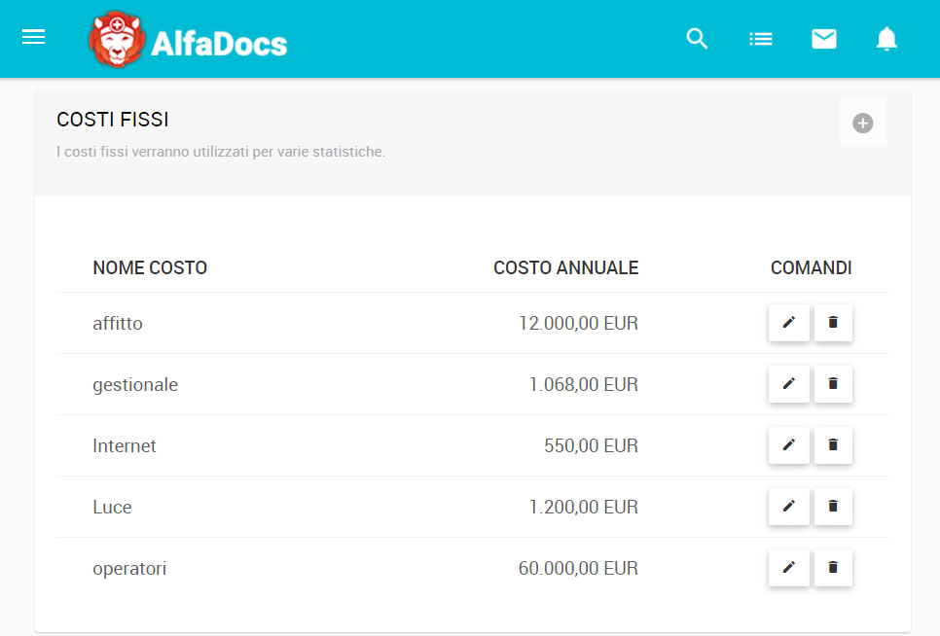Delete the Luce cost row
The width and height of the screenshot is (940, 636).
pos(833,507)
